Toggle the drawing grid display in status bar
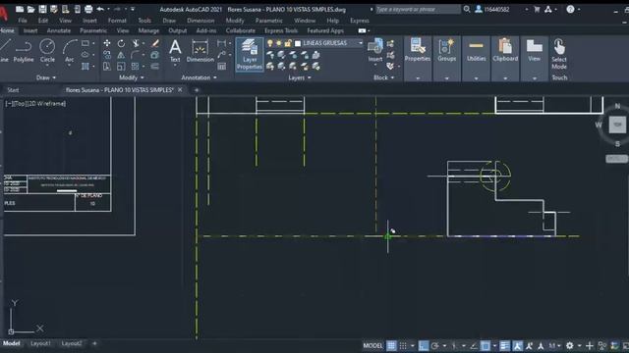Viewport: 629px width, 353px height. tap(391, 345)
